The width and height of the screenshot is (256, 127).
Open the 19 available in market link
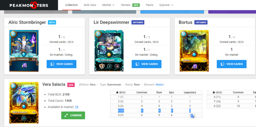[x=77, y=107]
